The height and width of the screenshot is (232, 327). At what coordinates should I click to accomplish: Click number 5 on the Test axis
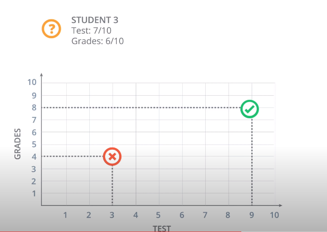pyautogui.click(x=158, y=215)
